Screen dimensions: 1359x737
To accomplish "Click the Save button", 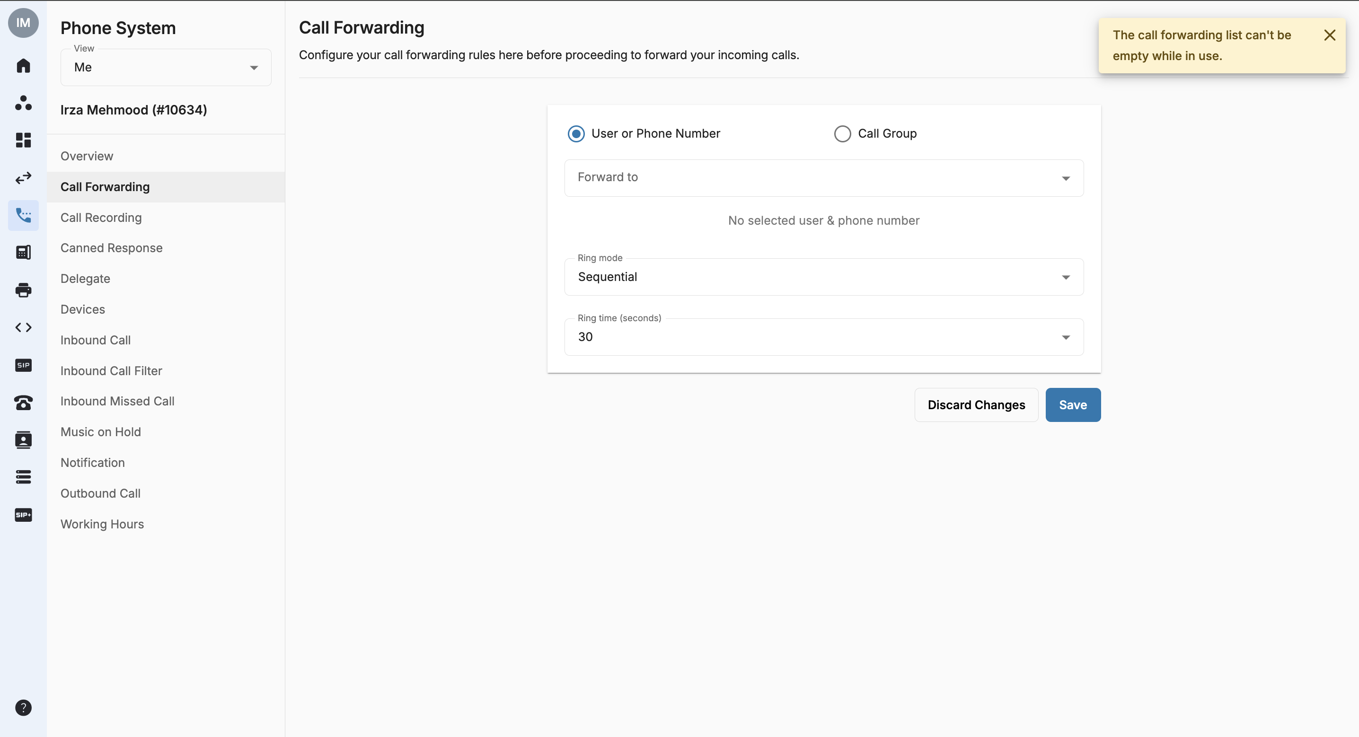I will (x=1073, y=404).
